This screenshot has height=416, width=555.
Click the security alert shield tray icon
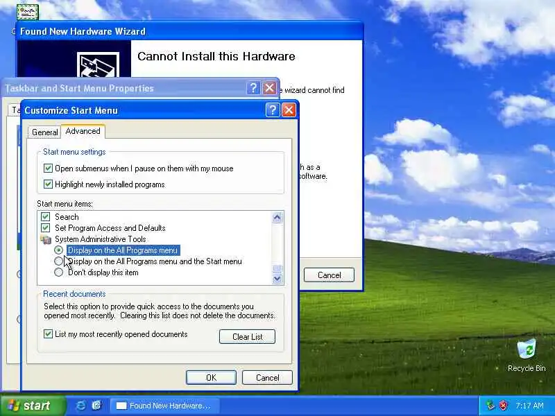click(503, 405)
